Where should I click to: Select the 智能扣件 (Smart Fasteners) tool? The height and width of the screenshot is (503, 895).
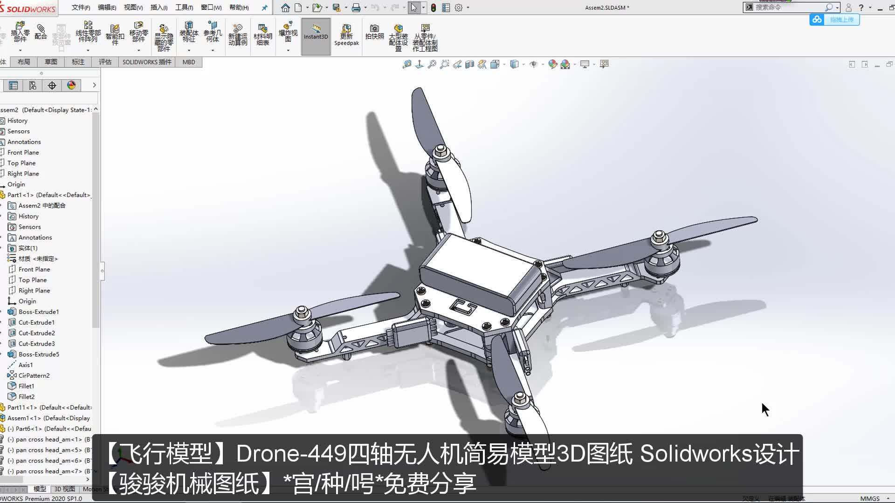(115, 33)
